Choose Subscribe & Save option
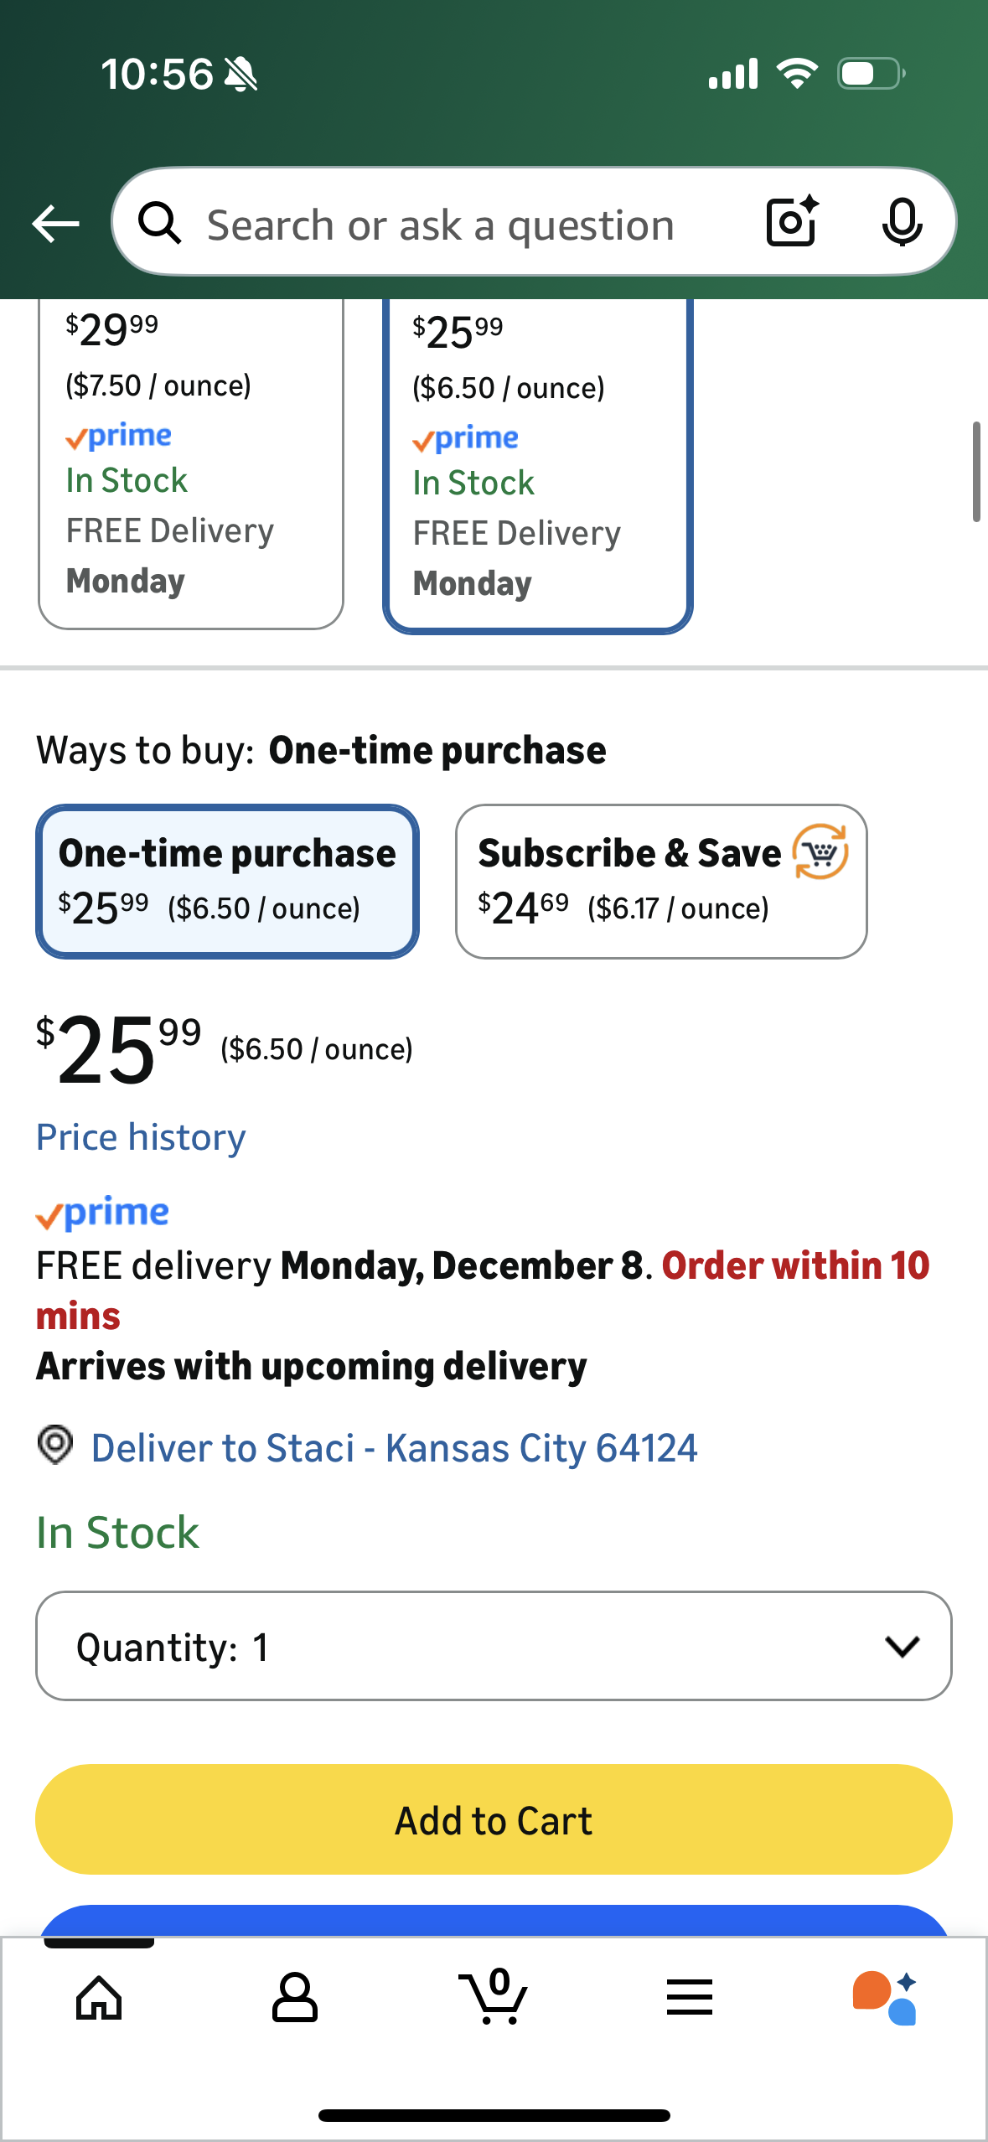The width and height of the screenshot is (988, 2142). point(661,881)
